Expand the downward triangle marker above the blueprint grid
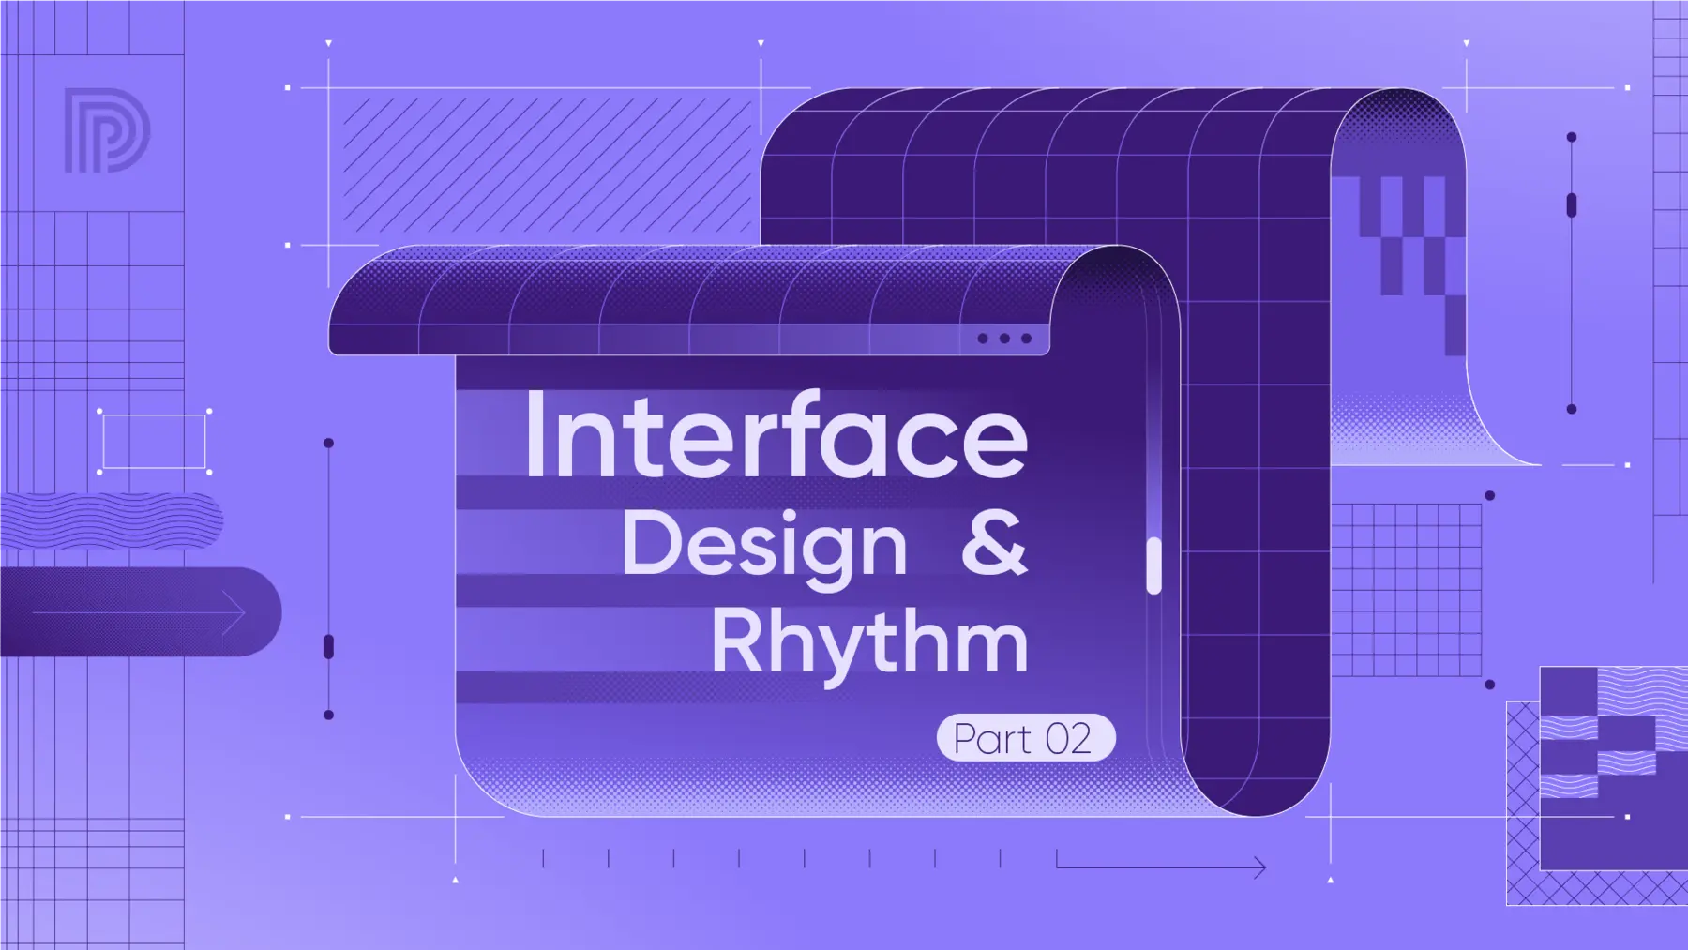This screenshot has height=950, width=1688. coord(327,43)
